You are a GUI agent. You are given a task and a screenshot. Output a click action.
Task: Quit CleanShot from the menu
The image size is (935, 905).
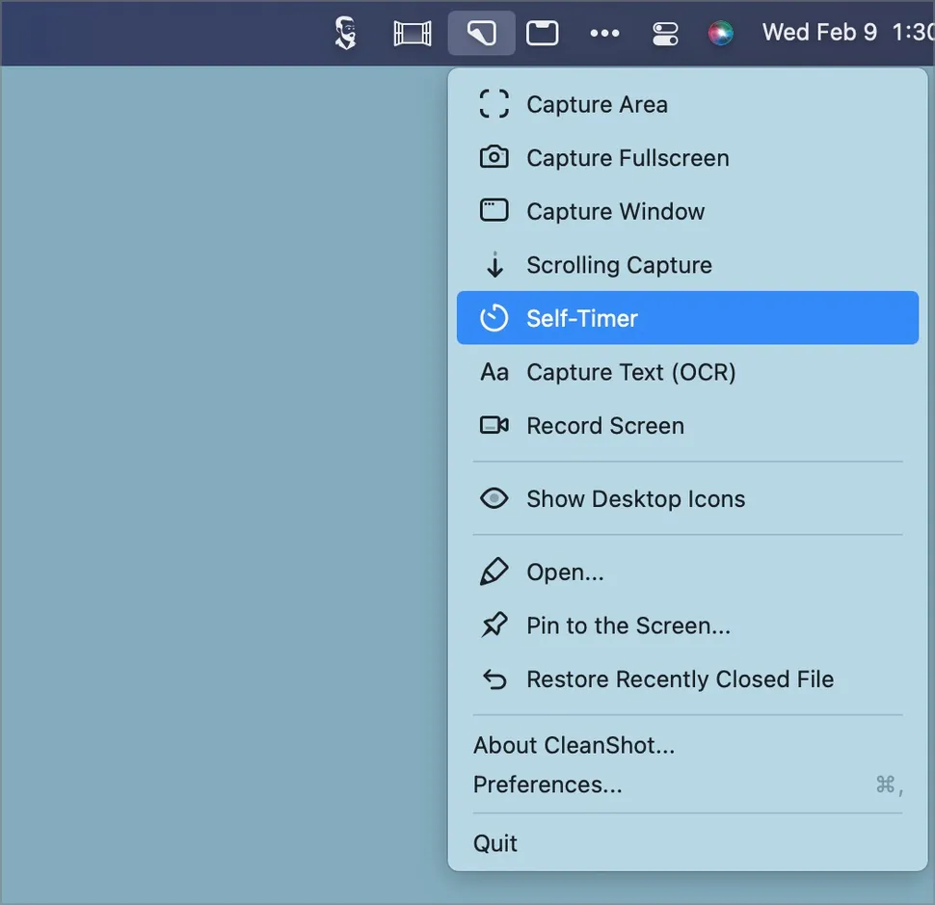(x=495, y=843)
